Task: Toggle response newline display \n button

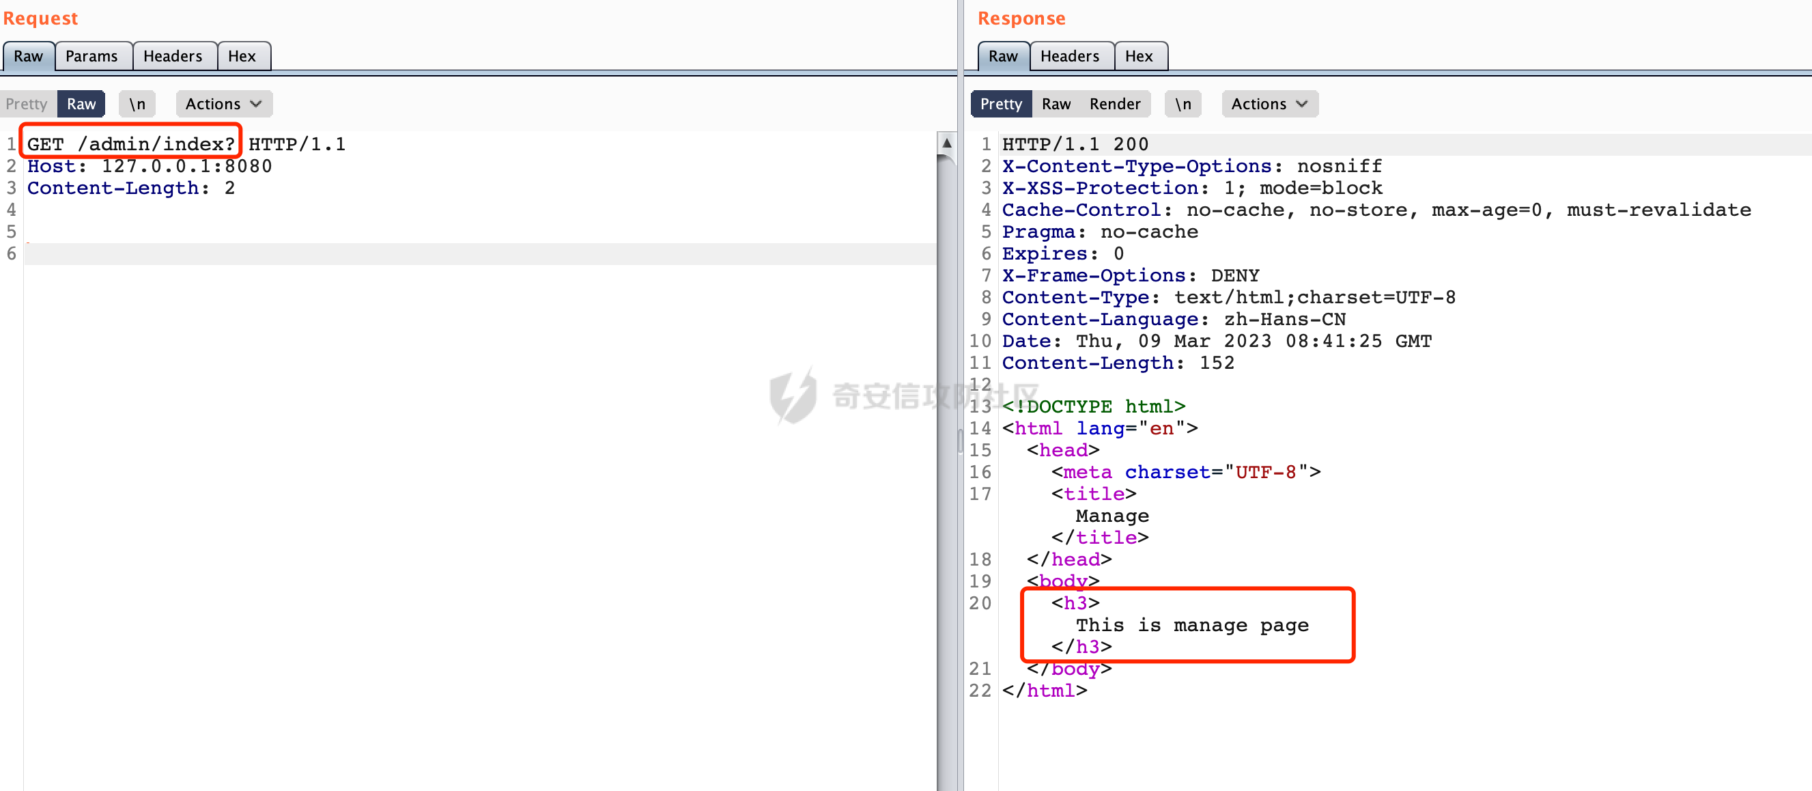Action: 1183,104
